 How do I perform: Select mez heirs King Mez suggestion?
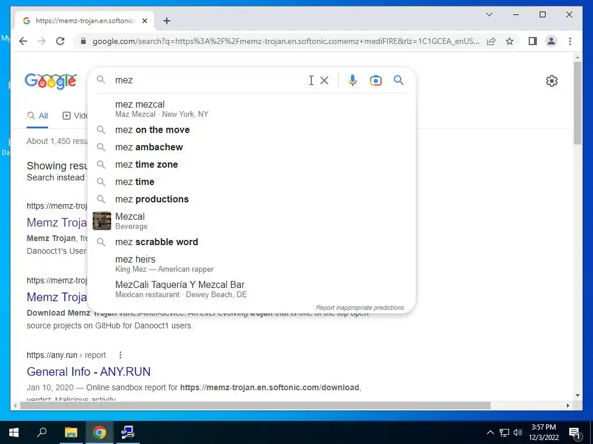point(251,264)
